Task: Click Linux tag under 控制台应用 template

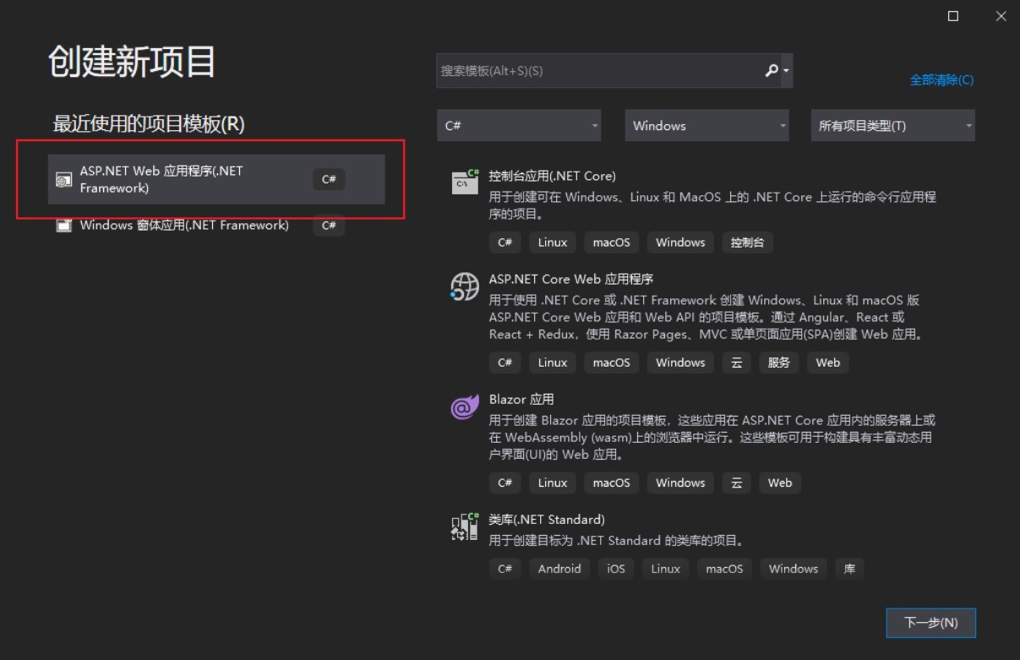Action: pos(553,243)
